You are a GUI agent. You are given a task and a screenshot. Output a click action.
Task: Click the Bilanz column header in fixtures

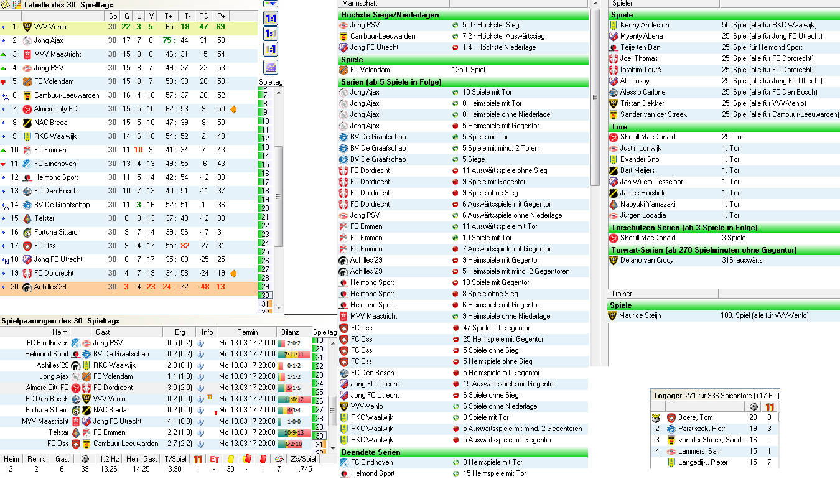coord(294,332)
